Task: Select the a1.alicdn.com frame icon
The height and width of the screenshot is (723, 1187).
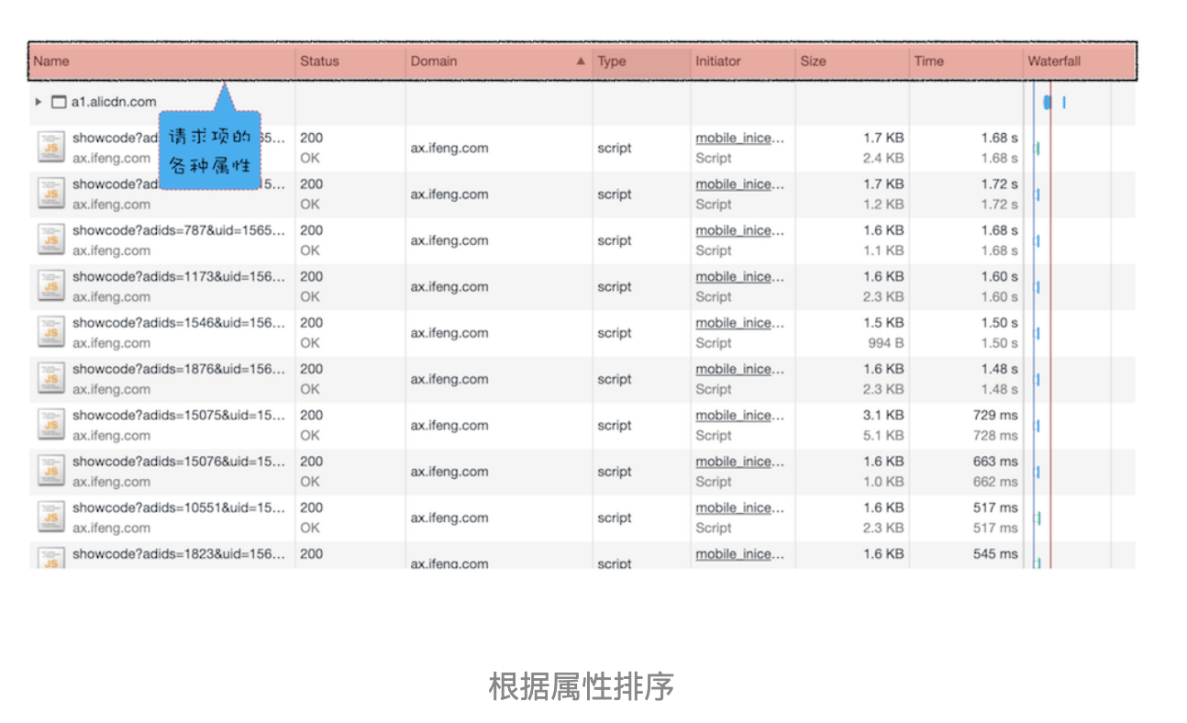Action: click(x=59, y=102)
